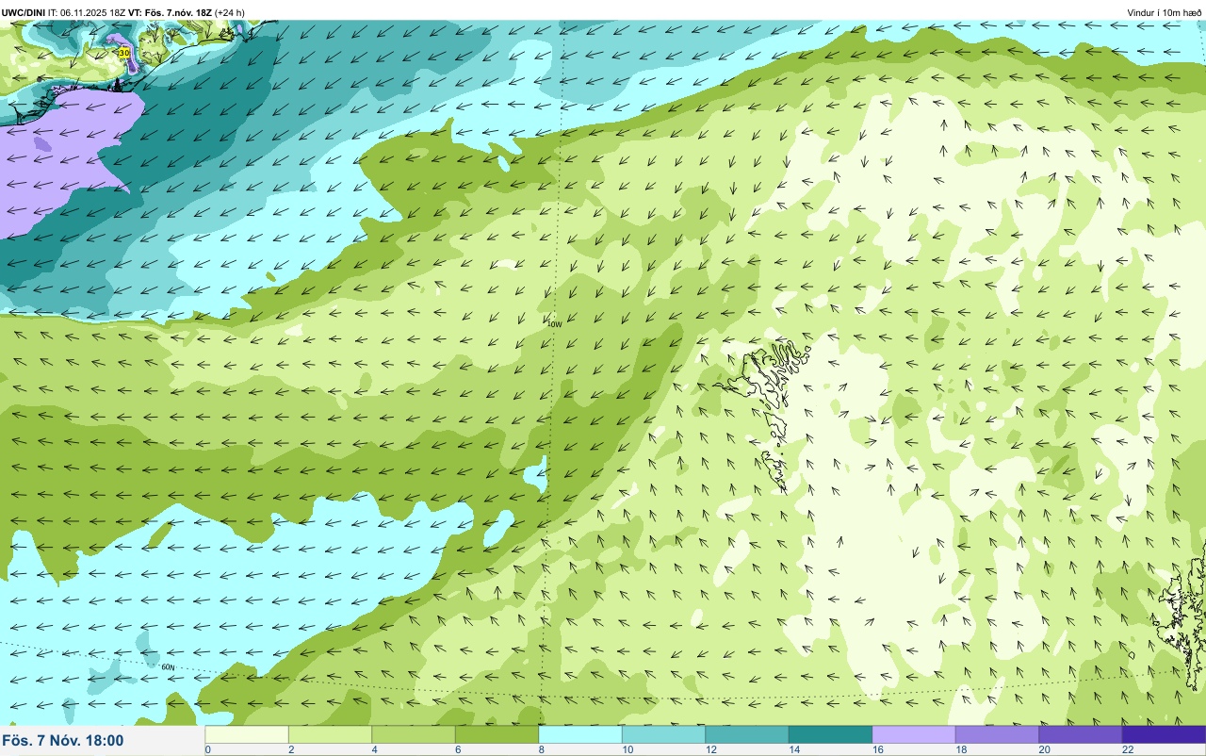1206x756 pixels.
Task: Click the "VT: Fös. 7.nóv. 18Z" valid time text
Action: [x=171, y=12]
